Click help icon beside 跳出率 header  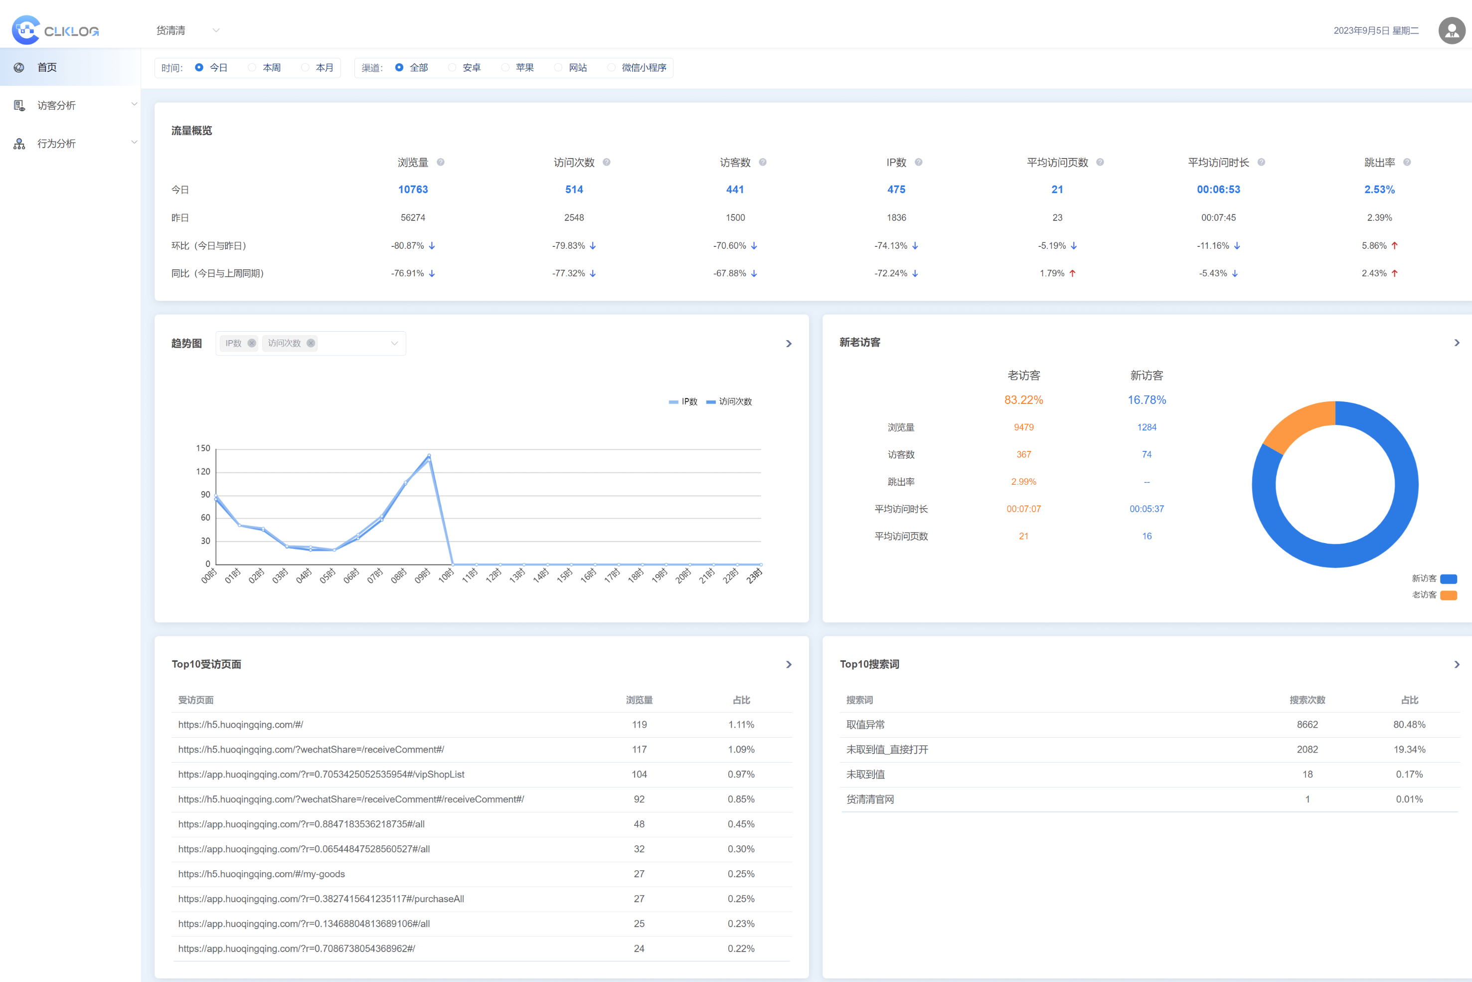pos(1407,162)
